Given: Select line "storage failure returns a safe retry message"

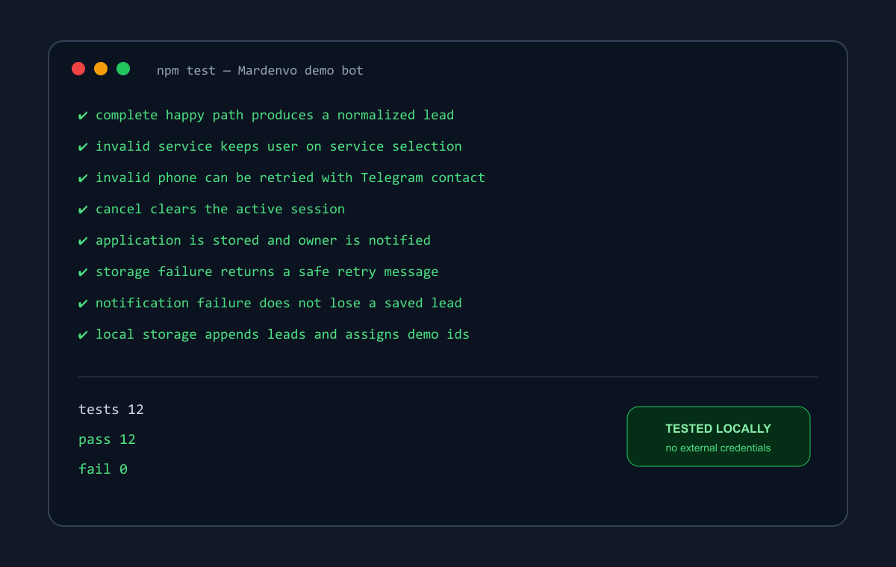Looking at the screenshot, I should [x=258, y=272].
